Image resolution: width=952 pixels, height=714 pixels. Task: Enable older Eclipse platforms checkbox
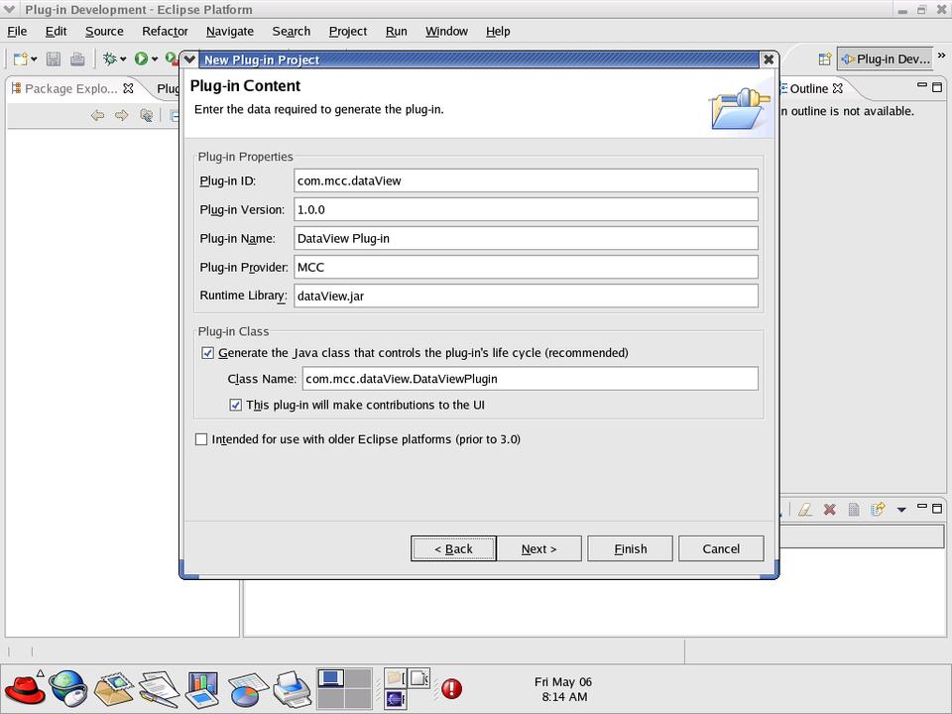coord(202,439)
